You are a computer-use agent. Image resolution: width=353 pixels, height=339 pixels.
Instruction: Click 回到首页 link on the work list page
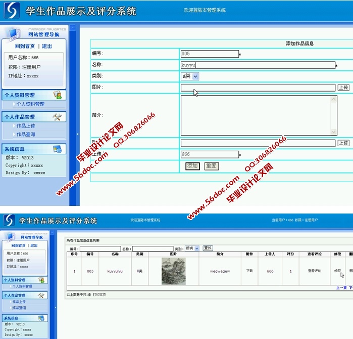point(18,245)
